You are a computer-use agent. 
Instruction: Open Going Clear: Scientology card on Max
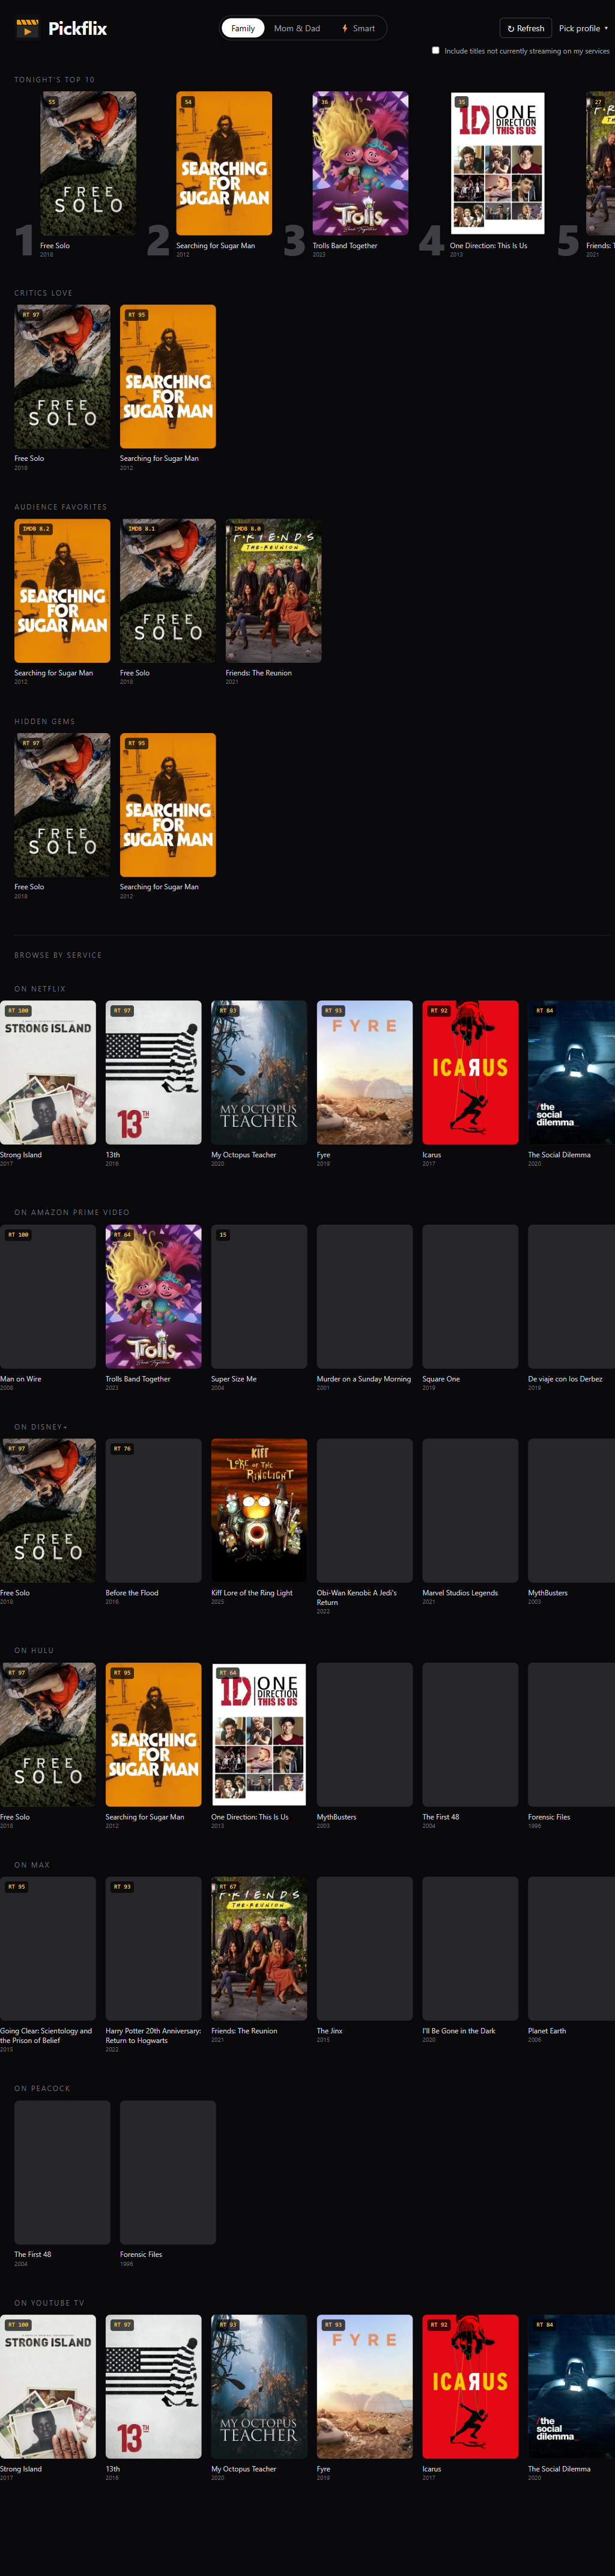(48, 1949)
